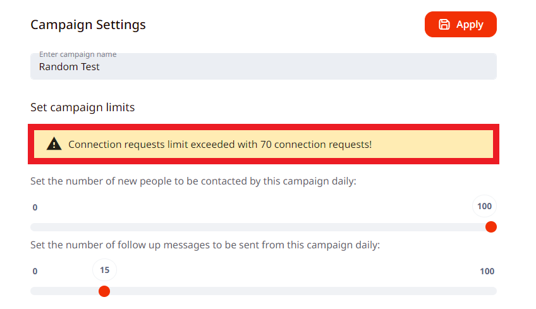
Task: Click the 0 minimum label of the follow up slider
Action: tap(35, 272)
